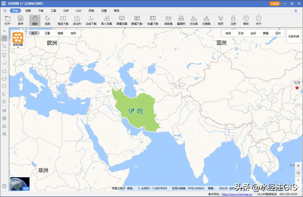Toggle the 坐标 coordinate overlay

253,33
